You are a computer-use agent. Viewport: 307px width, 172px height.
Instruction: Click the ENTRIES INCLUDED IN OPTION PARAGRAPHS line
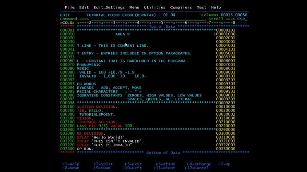(x=134, y=53)
